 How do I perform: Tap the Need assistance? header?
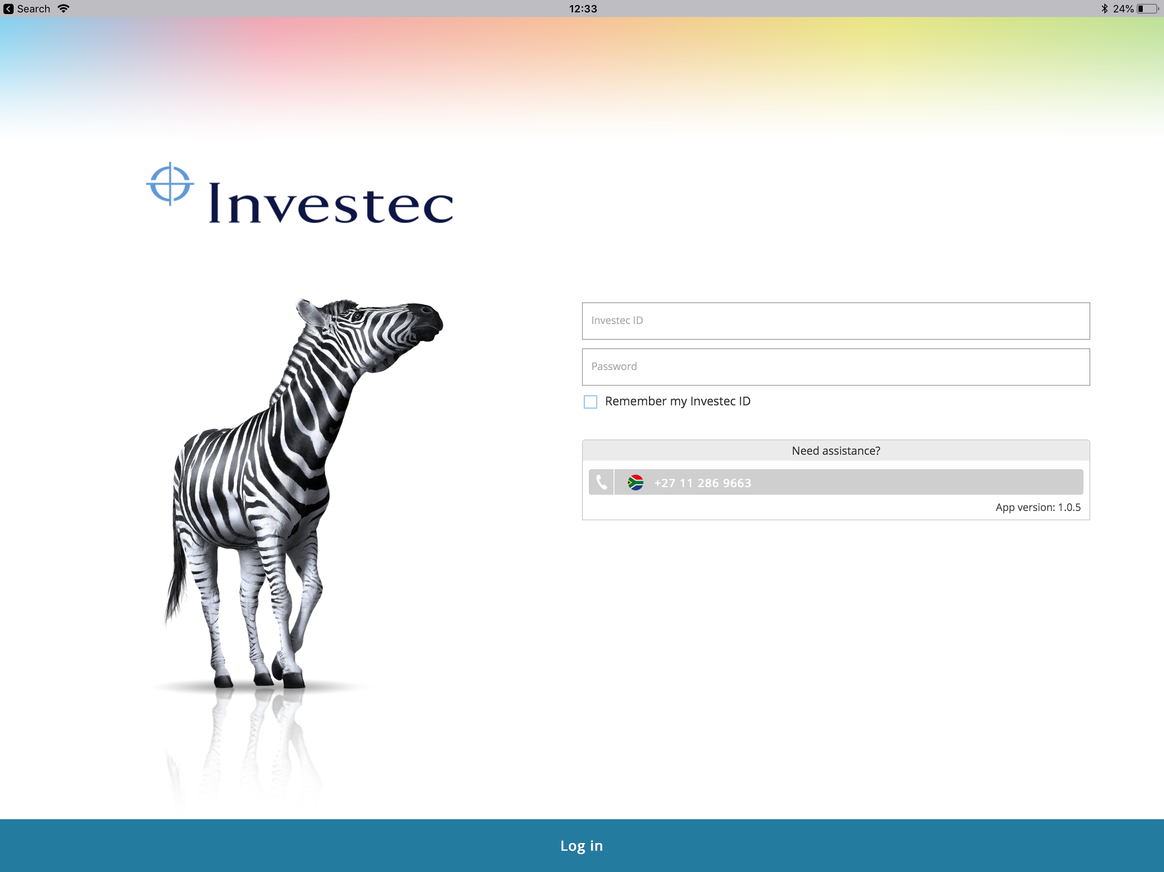pos(836,451)
